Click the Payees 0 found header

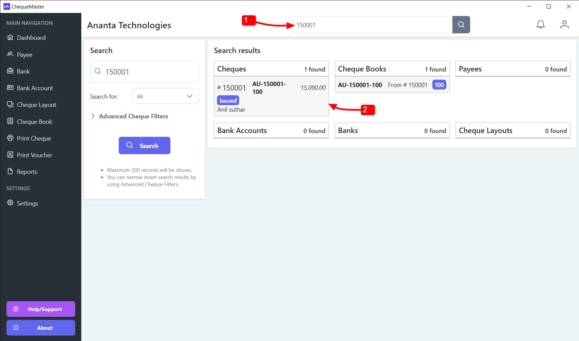click(x=513, y=69)
